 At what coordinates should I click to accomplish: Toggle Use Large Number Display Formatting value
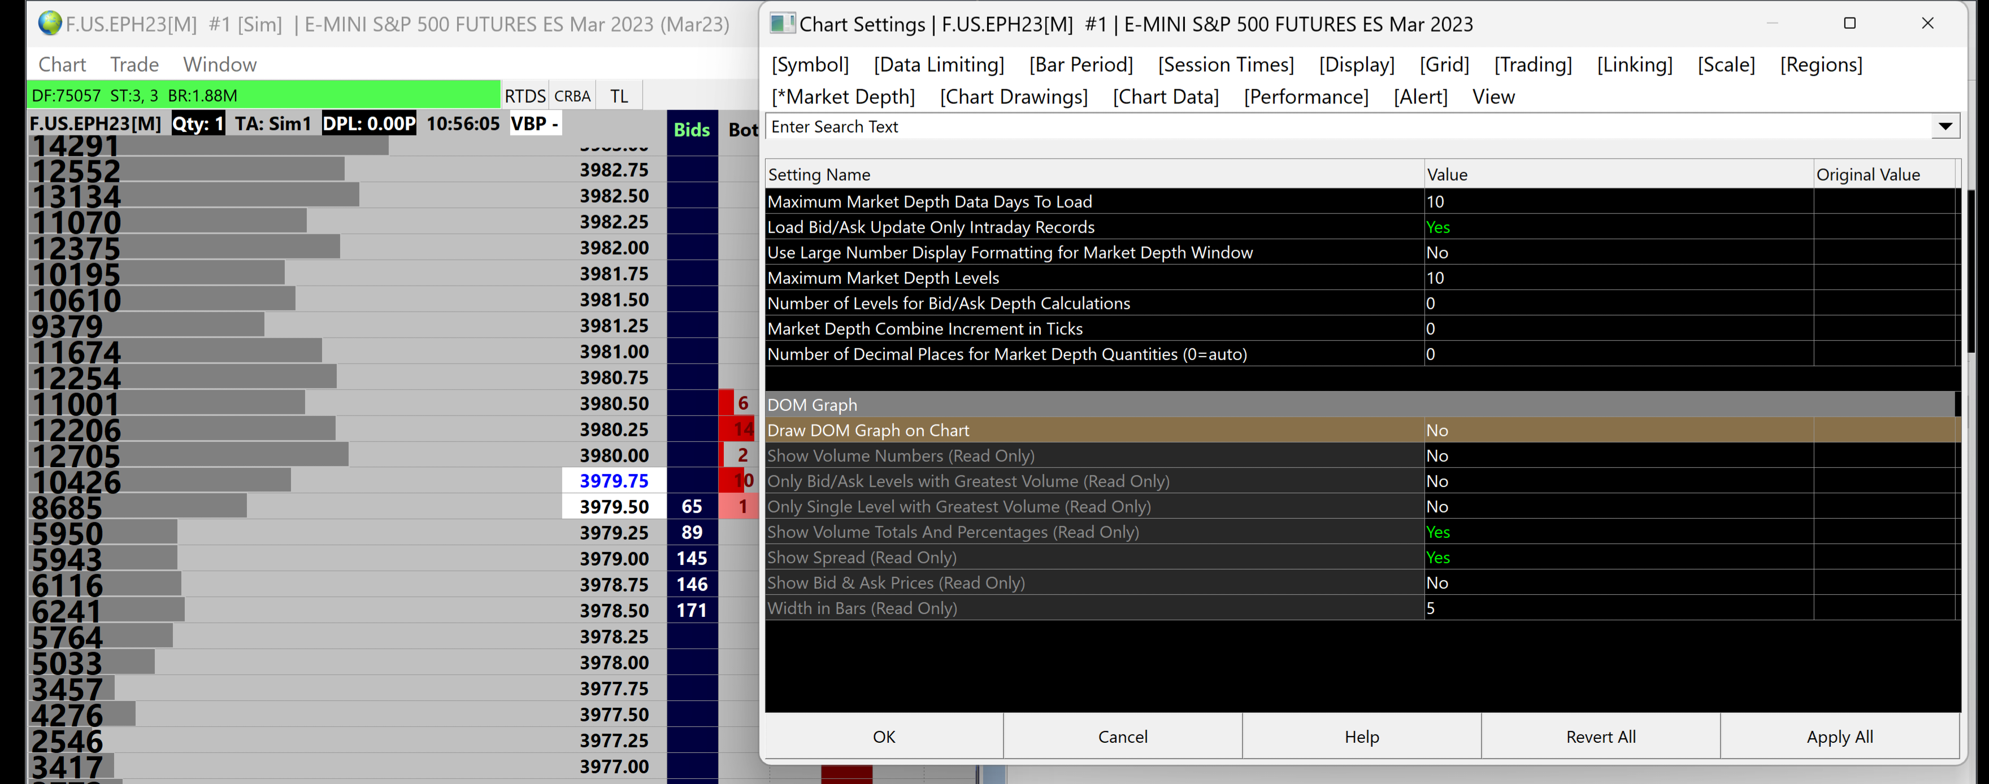tap(1438, 252)
